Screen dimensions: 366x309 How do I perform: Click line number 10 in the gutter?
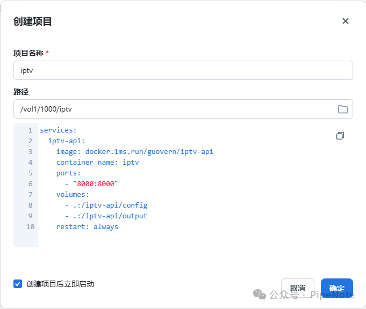point(30,226)
